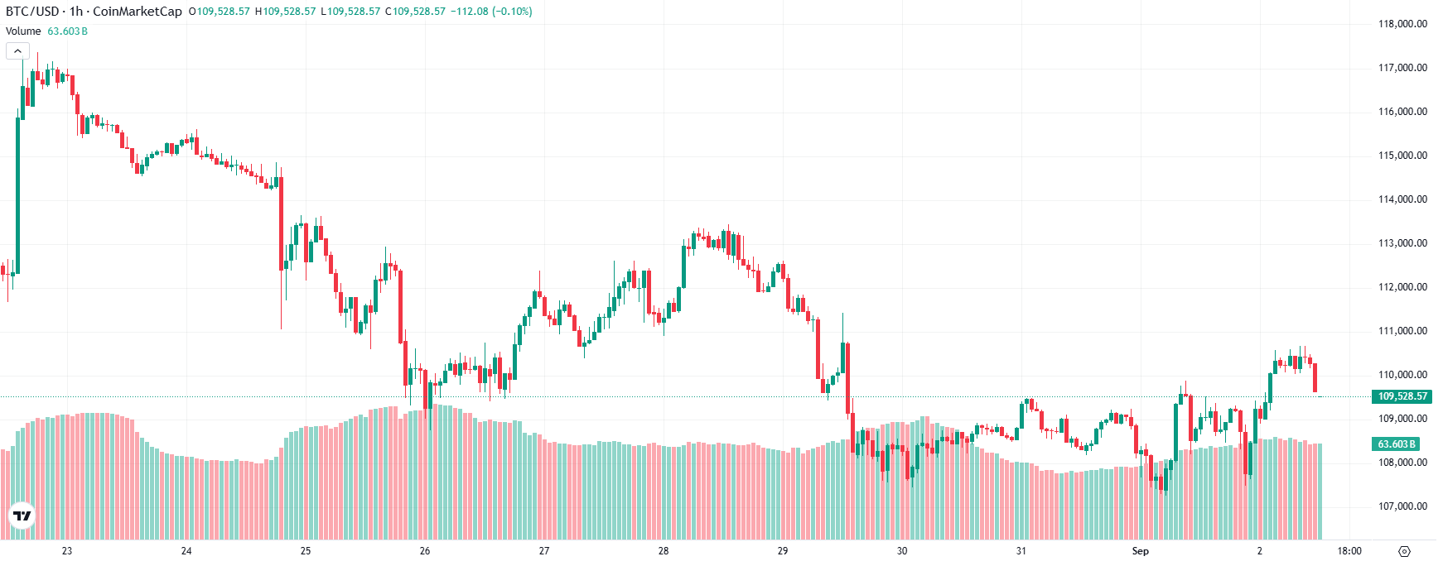Click the Volume text in the legend
Viewport: 1443px width, 566px height.
click(x=22, y=31)
